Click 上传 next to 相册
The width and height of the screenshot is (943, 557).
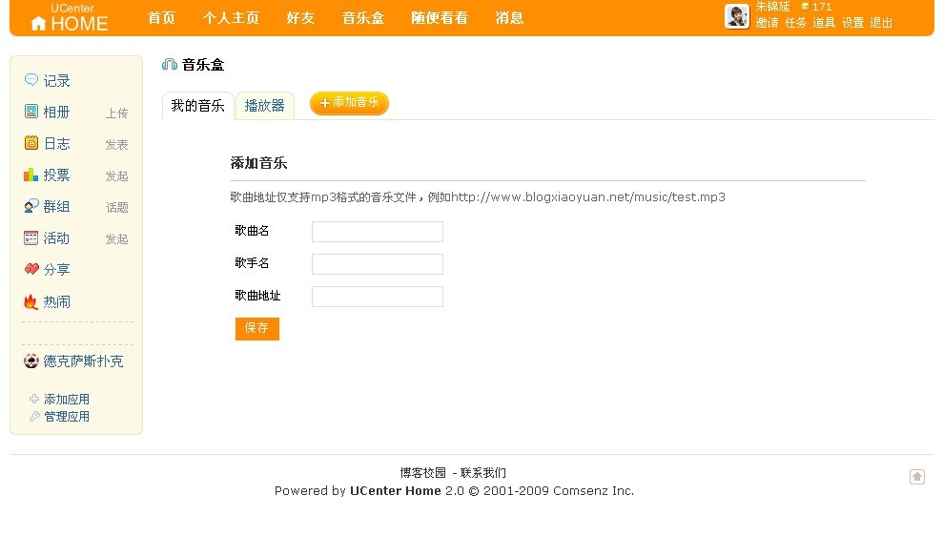[116, 113]
